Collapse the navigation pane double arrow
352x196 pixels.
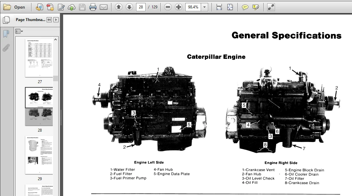49,20
